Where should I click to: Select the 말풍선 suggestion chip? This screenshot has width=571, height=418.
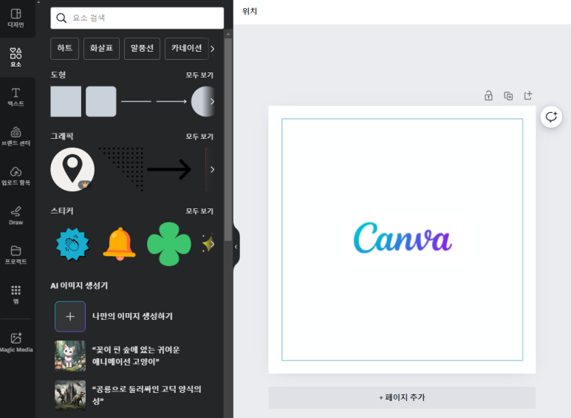coord(142,49)
